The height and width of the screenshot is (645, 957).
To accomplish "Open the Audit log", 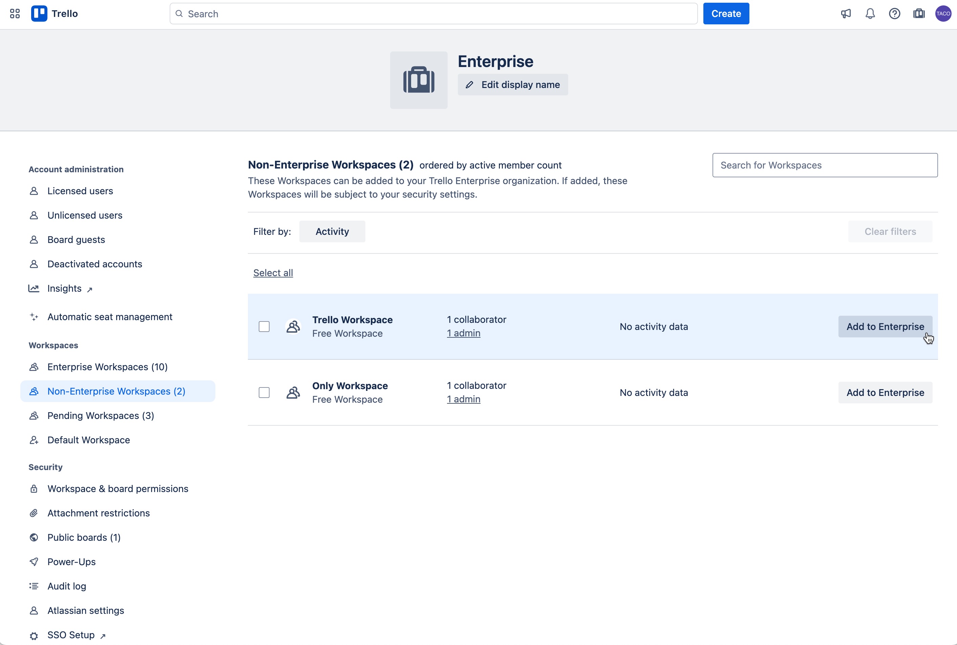I will pos(67,586).
